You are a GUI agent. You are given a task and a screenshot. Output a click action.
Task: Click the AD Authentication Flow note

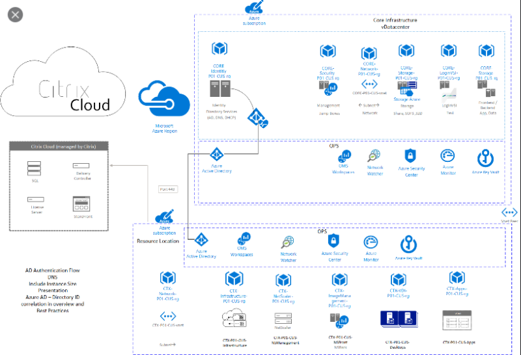coord(53,270)
